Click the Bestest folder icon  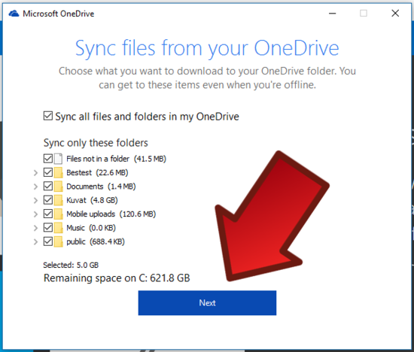(x=59, y=172)
